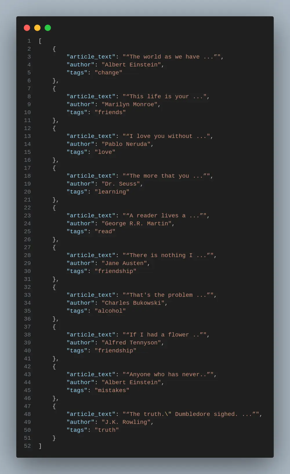Place cursor on "Pablo Neruda" string
Screen dimensions: 290x474
[126, 144]
